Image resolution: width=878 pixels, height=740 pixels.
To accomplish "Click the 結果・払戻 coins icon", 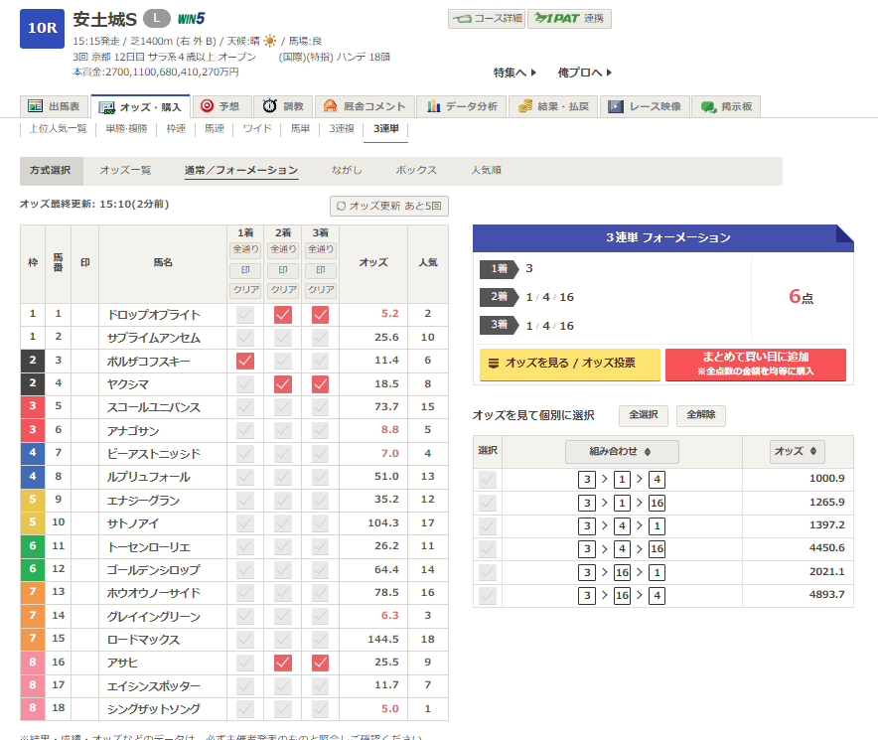I will [525, 106].
